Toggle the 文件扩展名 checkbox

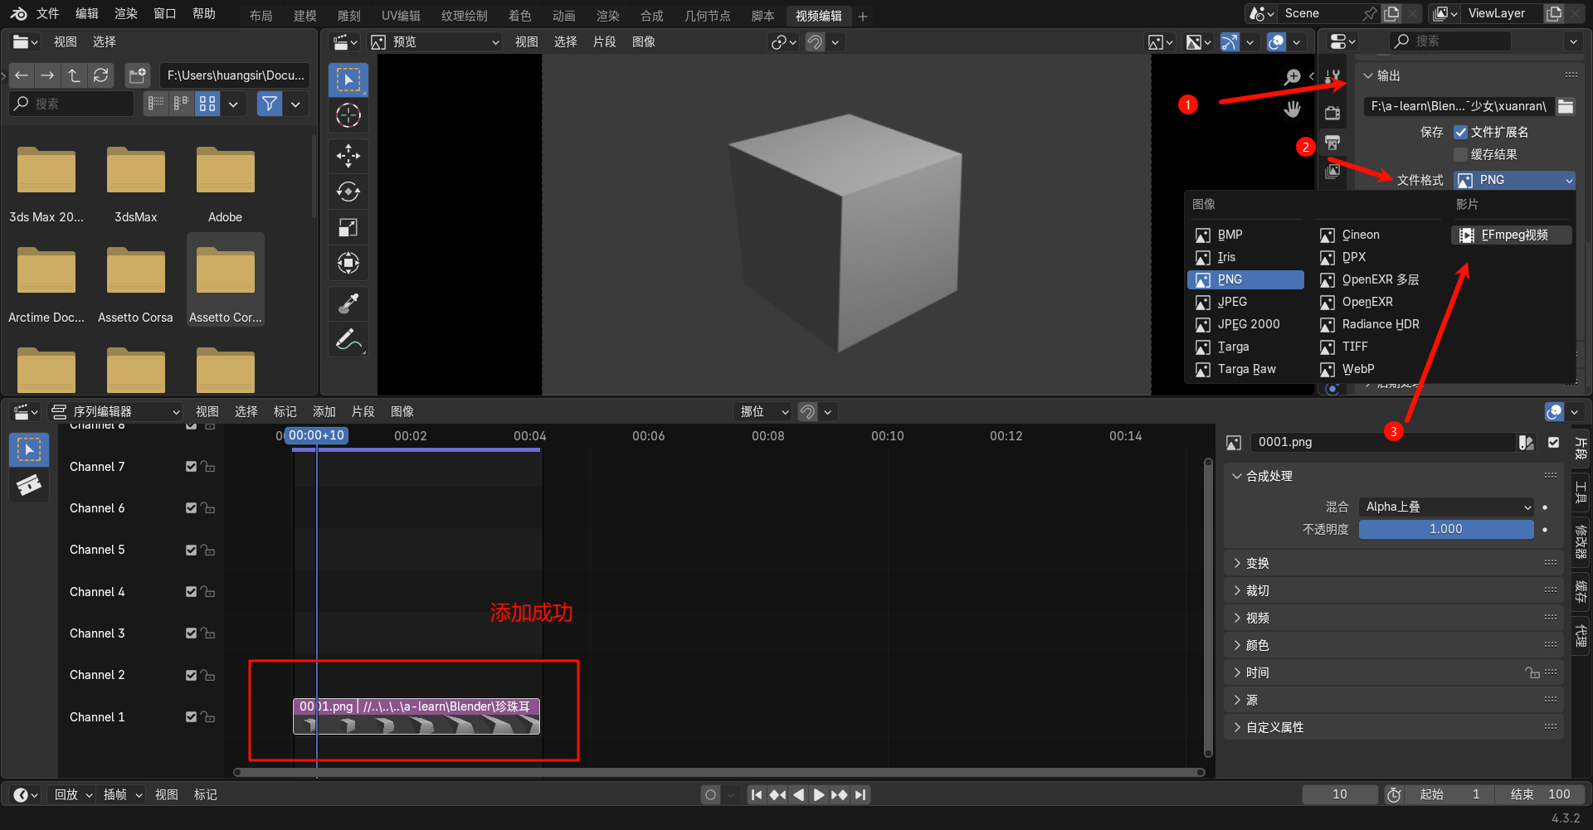click(x=1461, y=132)
